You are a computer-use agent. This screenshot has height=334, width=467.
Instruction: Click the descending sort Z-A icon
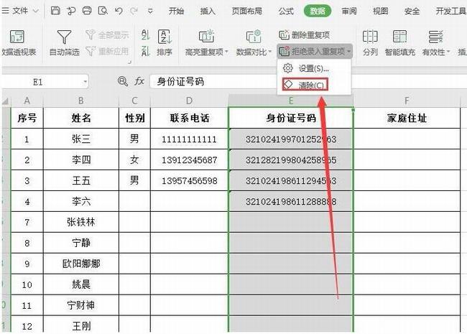click(145, 51)
